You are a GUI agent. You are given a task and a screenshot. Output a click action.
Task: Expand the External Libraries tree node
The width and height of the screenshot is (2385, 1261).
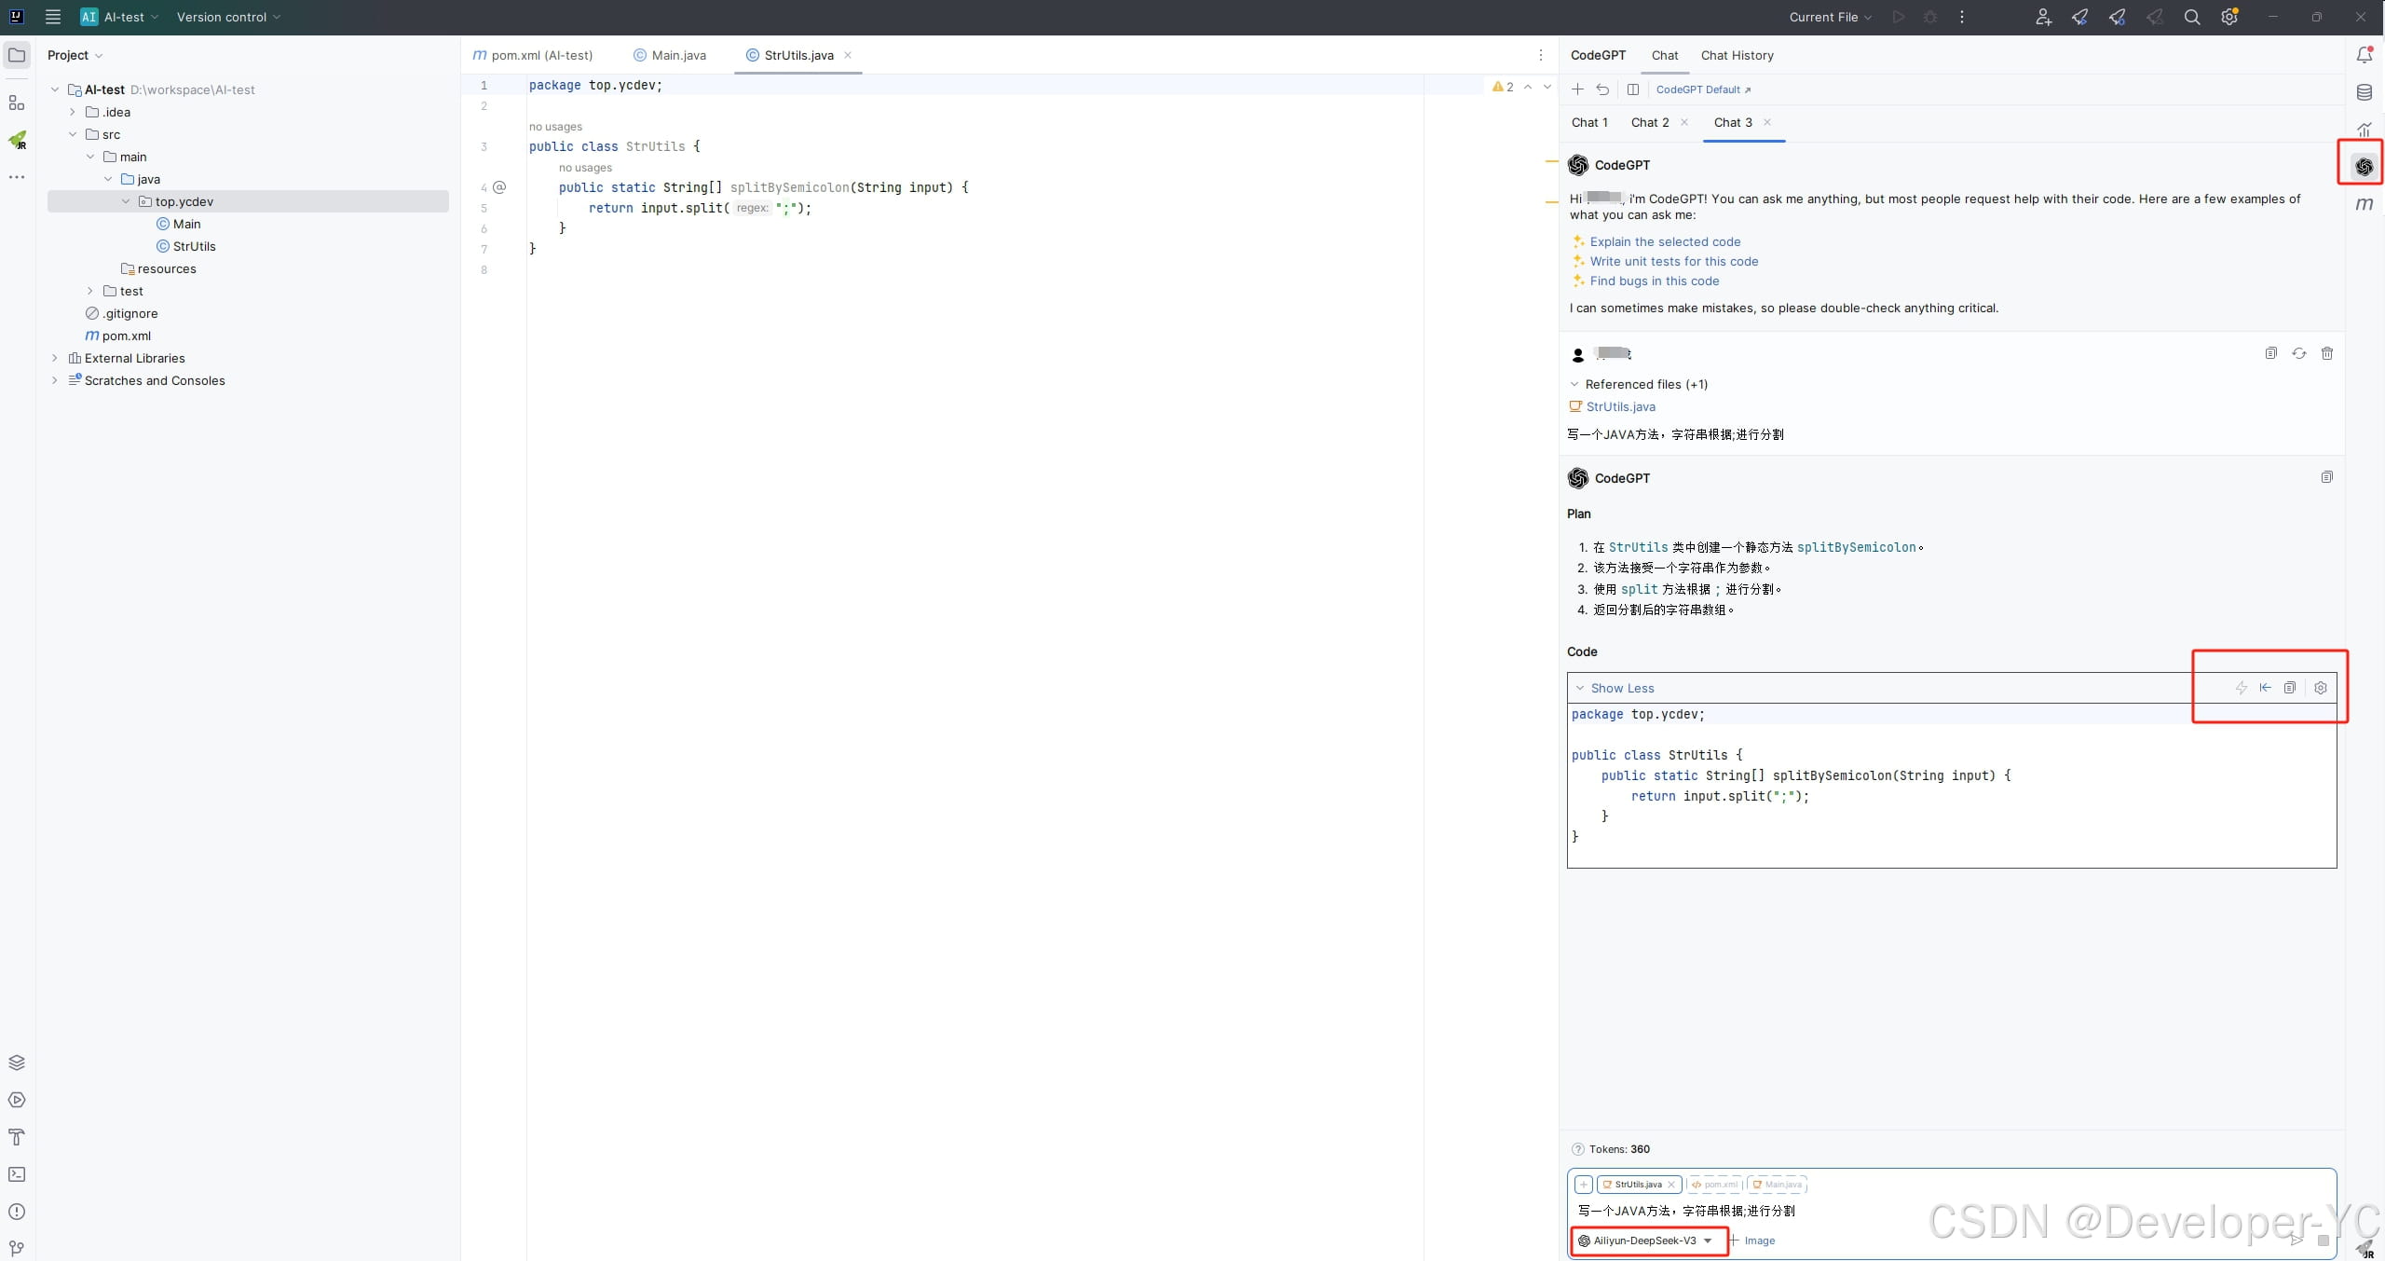click(54, 358)
